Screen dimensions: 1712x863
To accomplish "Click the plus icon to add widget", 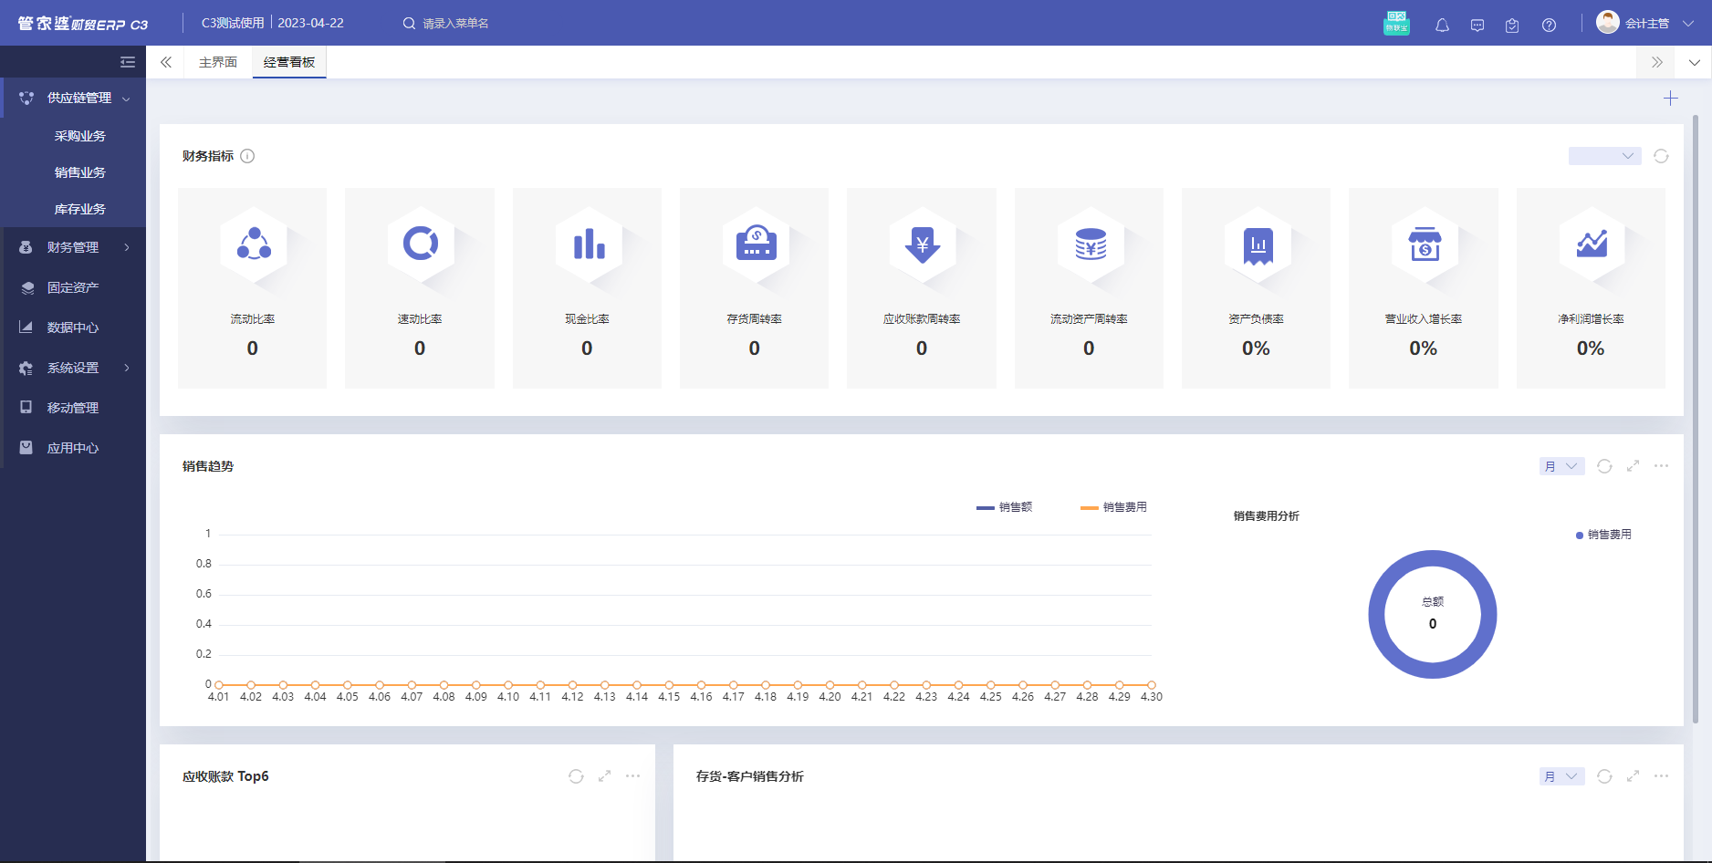I will 1670,99.
